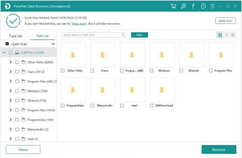
Task: Open Program Files folder thumbnail
Action: pos(221,55)
